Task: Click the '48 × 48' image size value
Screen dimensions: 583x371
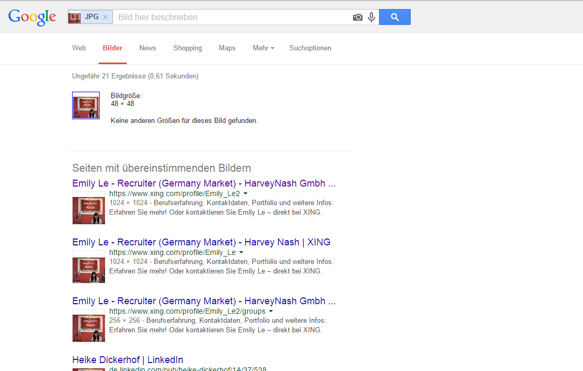Action: tap(122, 104)
